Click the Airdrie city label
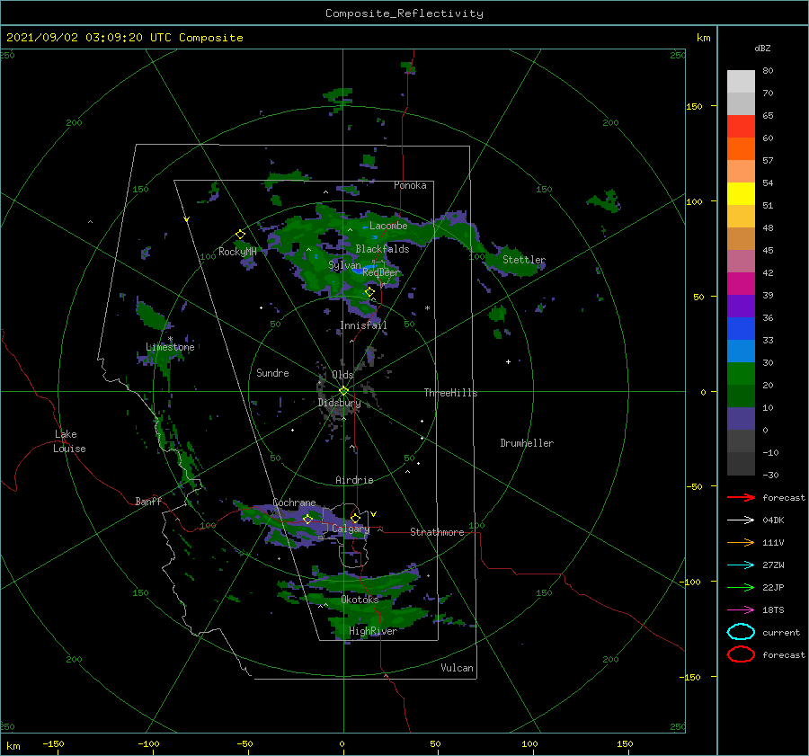Image resolution: width=809 pixels, height=756 pixels. pyautogui.click(x=354, y=480)
